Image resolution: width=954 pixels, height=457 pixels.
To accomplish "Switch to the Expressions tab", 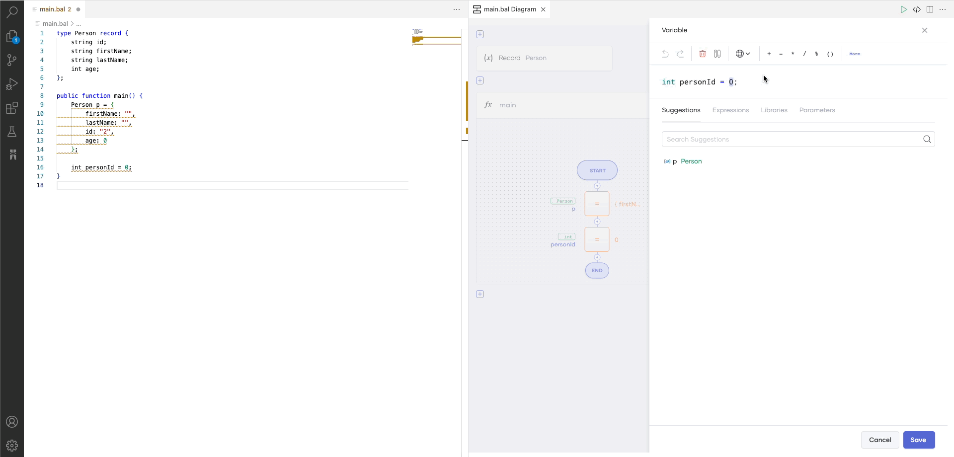I will [730, 110].
